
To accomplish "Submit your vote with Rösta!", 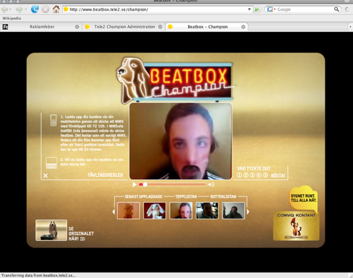I will pos(278,176).
